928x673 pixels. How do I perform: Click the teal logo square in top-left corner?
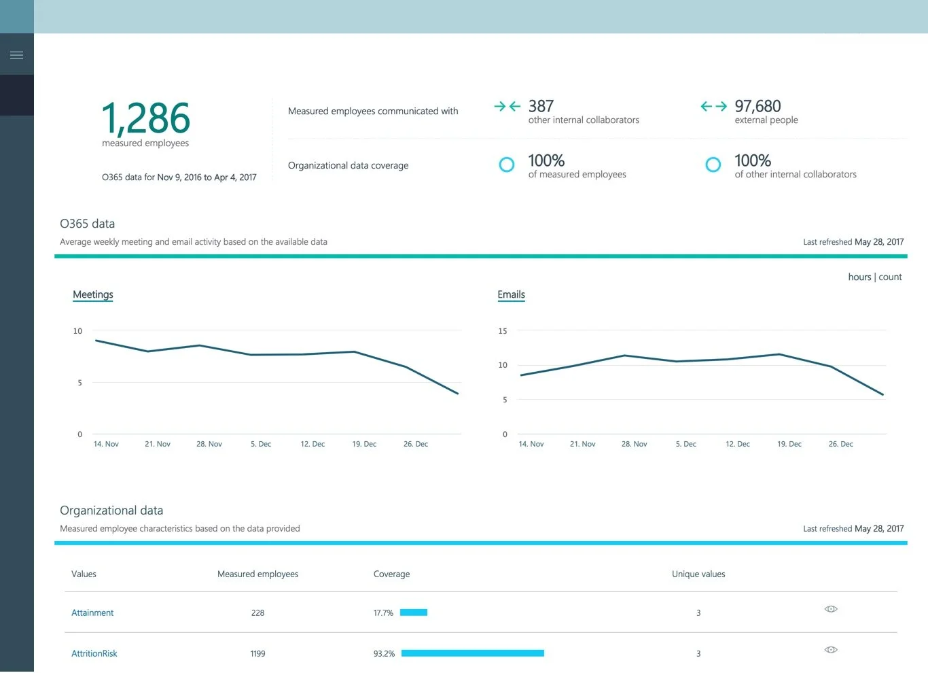tap(17, 16)
